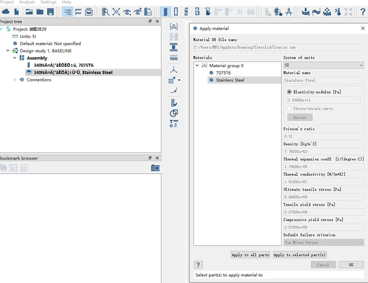368x283 pixels.
Task: Confirm with the OK button
Action: [x=351, y=265]
